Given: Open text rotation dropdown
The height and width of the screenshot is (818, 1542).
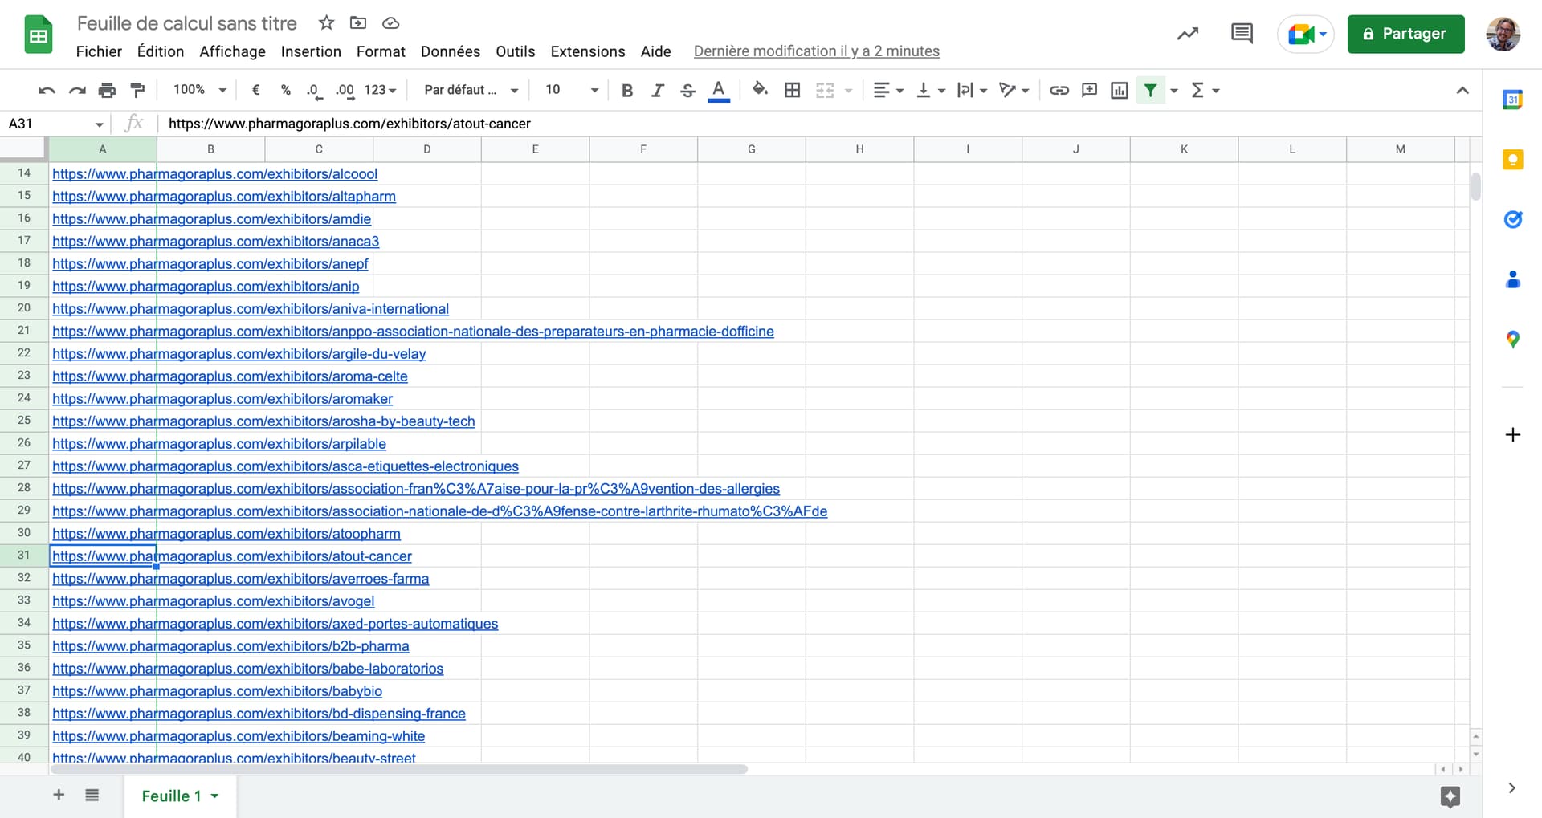Looking at the screenshot, I should click(x=1014, y=91).
